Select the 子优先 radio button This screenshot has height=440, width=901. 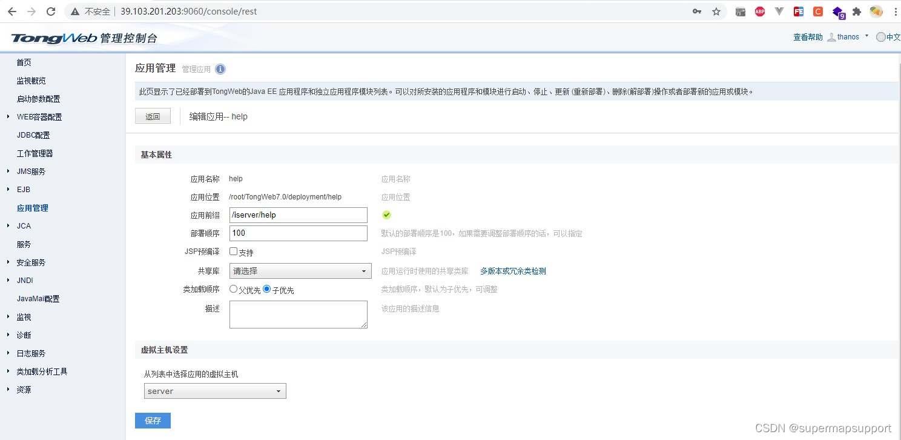point(266,289)
